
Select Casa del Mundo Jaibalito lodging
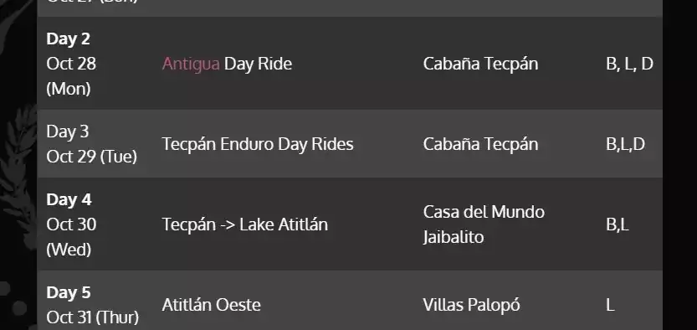point(484,224)
